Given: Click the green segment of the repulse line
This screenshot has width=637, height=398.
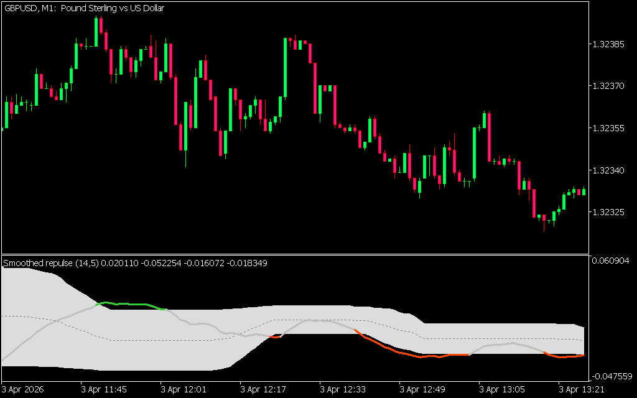Looking at the screenshot, I should (x=131, y=304).
